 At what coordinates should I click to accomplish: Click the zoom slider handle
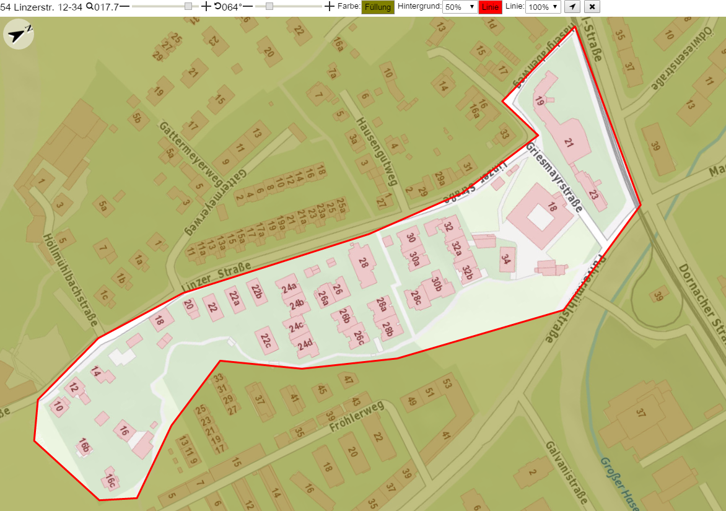188,6
